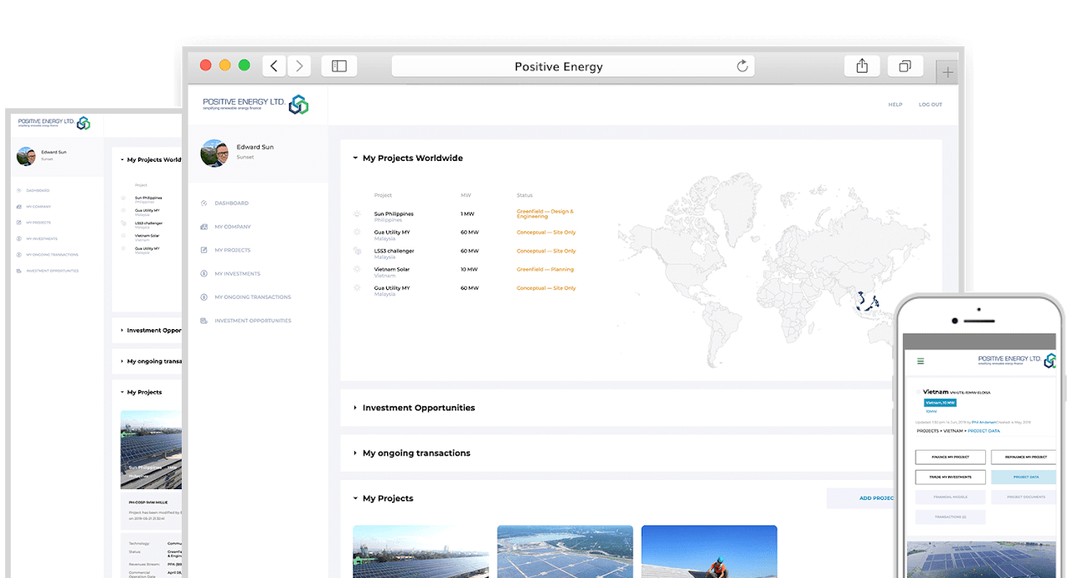Click the Sun Philippines project name in the browser table
Image resolution: width=1073 pixels, height=578 pixels.
[394, 214]
